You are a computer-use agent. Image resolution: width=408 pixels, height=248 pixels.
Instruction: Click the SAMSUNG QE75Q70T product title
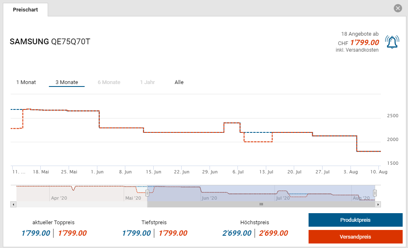(x=50, y=42)
